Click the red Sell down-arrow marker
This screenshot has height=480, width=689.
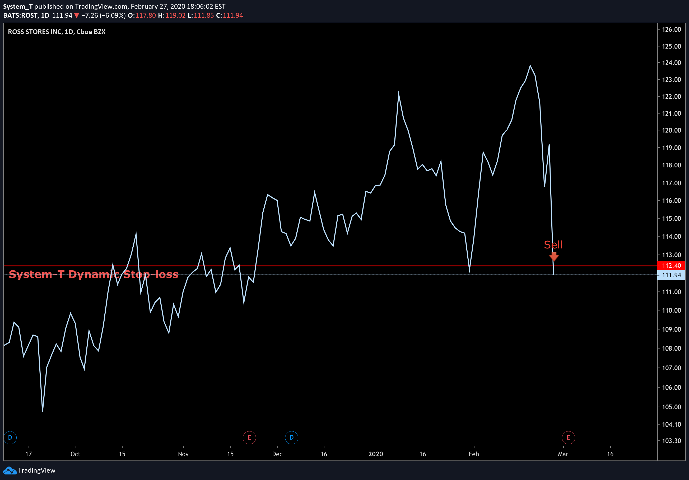[554, 257]
